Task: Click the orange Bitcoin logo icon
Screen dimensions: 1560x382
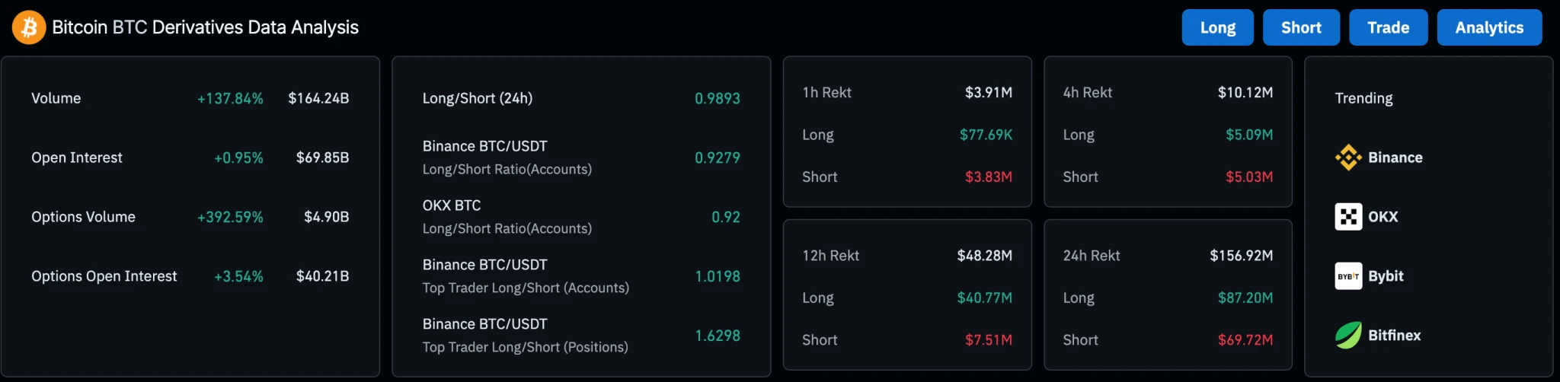Action: 29,27
